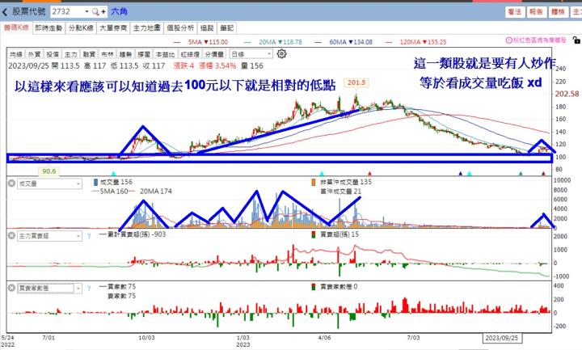Click the stock name 六角
The height and width of the screenshot is (350, 582).
[119, 12]
